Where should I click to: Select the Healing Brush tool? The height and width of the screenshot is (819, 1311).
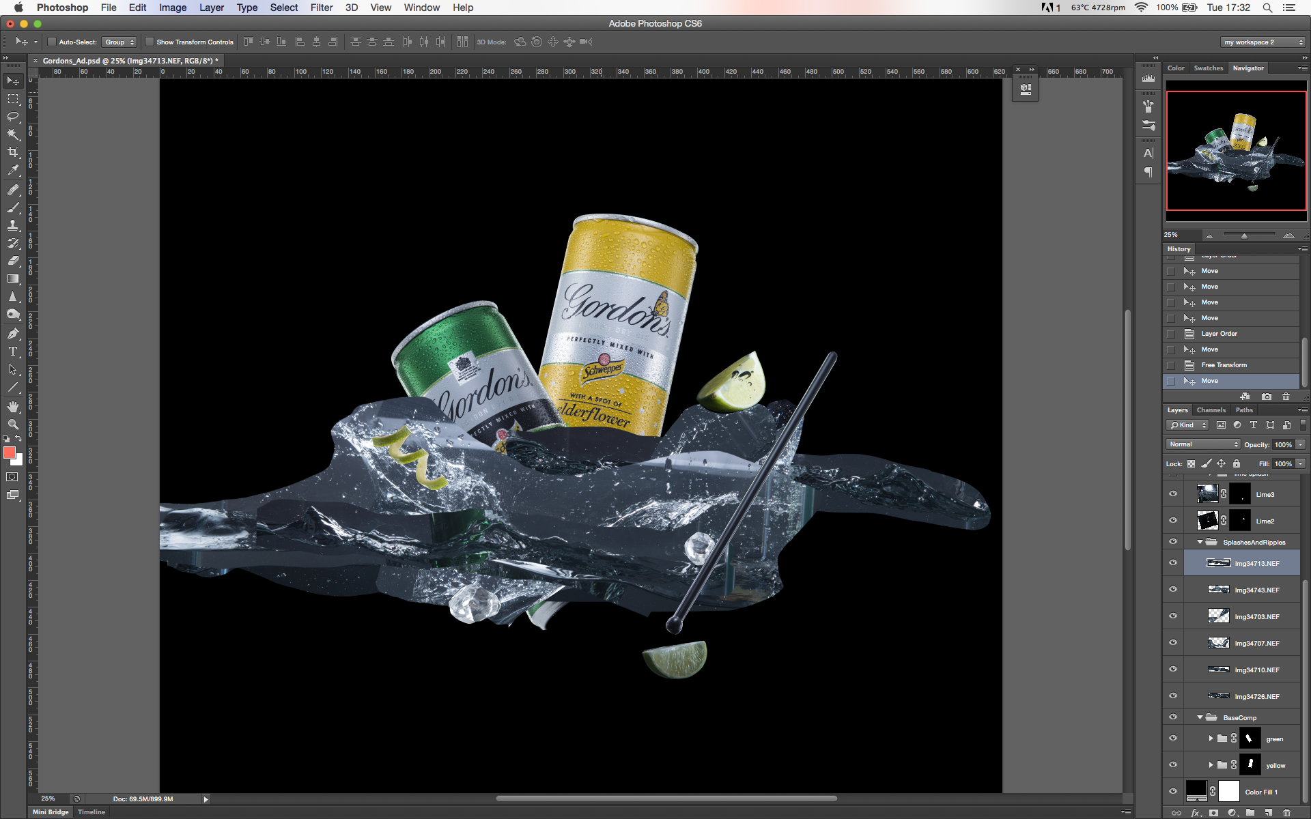[13, 190]
